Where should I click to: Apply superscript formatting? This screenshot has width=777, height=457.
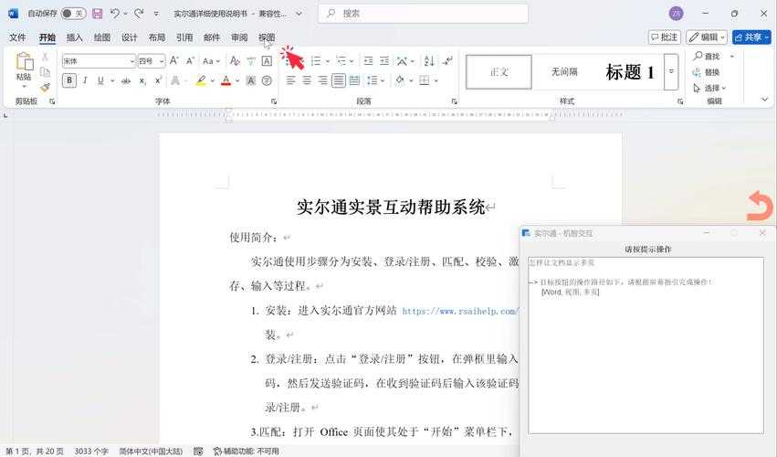158,80
